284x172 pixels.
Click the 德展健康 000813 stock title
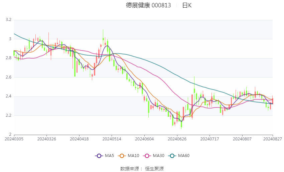coord(148,5)
